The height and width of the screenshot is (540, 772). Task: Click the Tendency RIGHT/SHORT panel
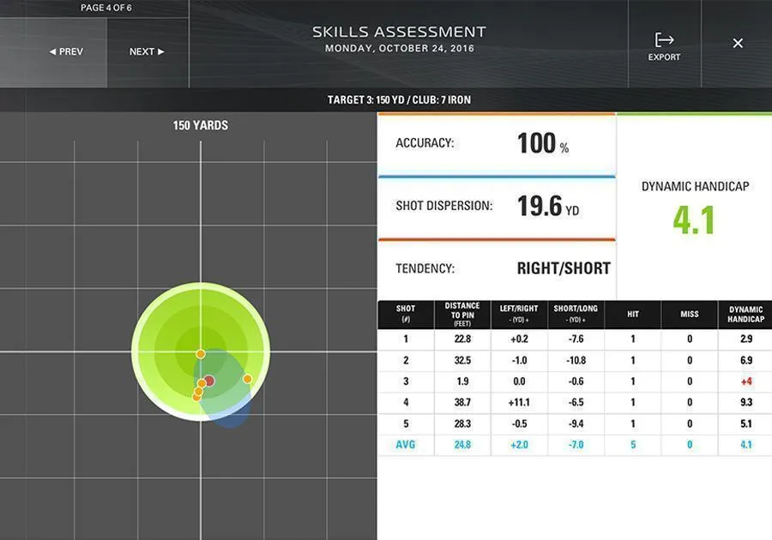coord(497,268)
